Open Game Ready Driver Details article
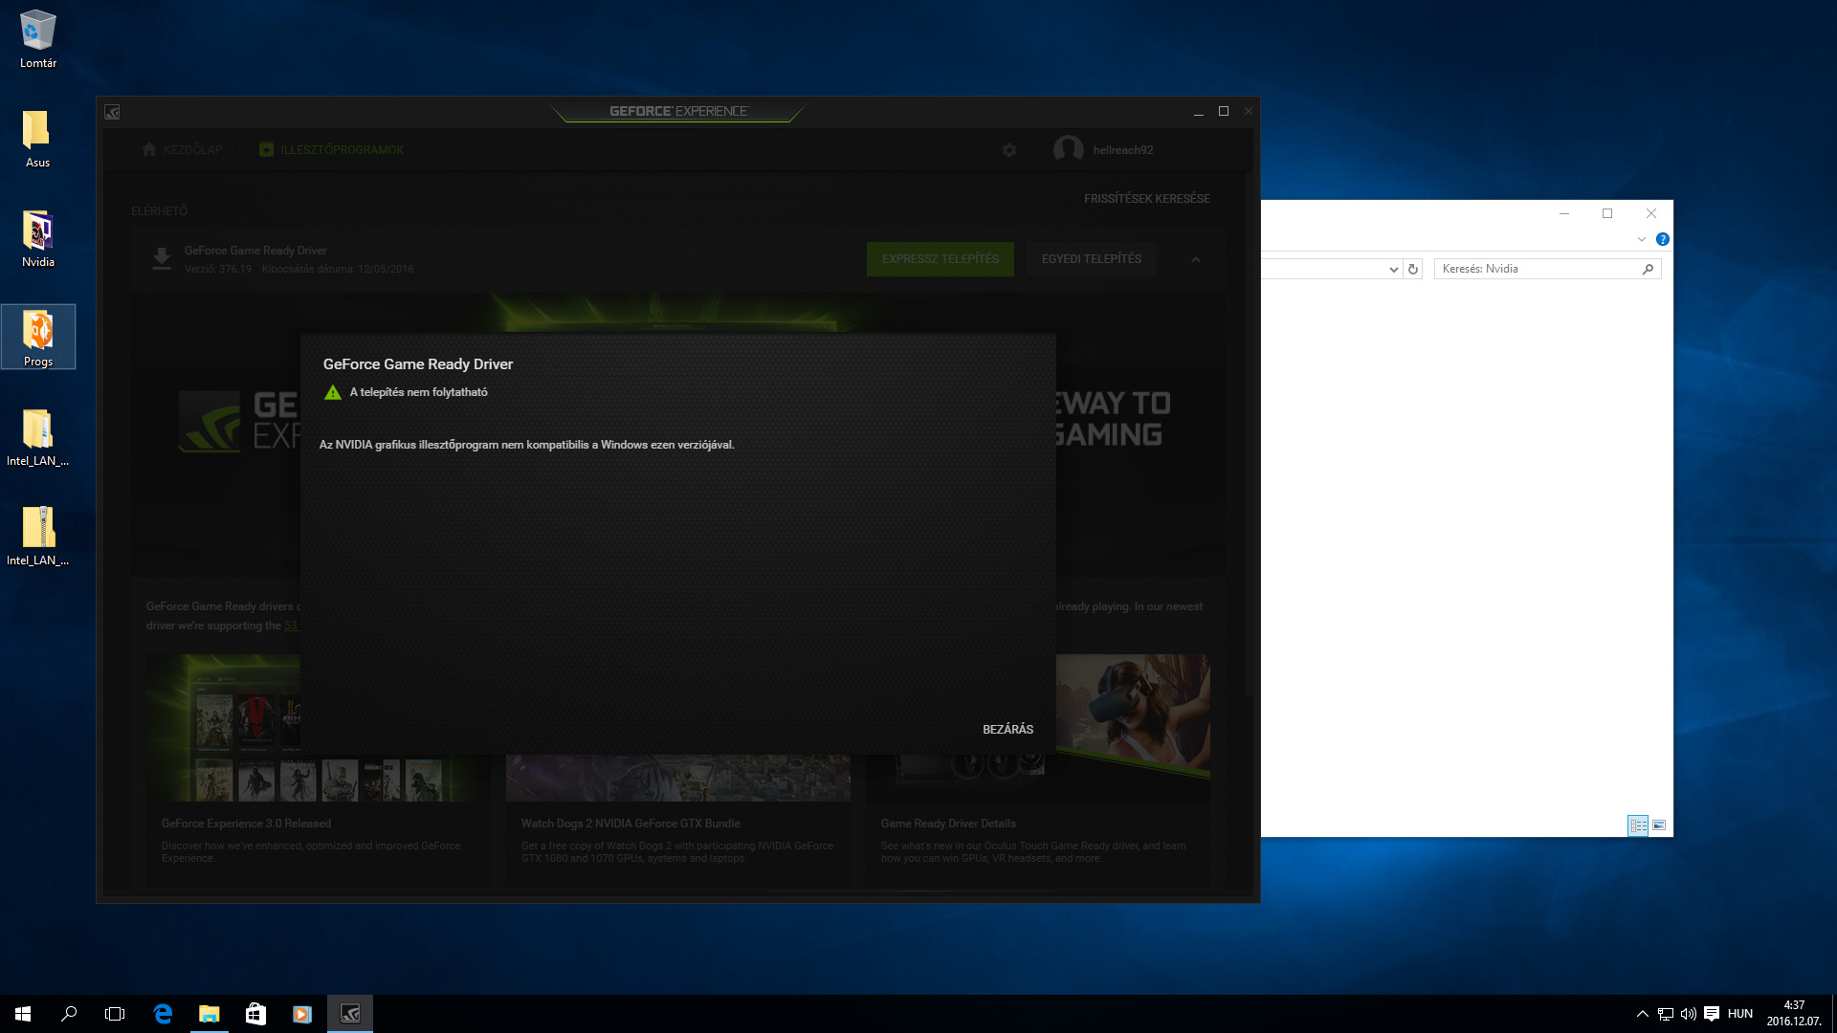This screenshot has width=1837, height=1033. [948, 824]
